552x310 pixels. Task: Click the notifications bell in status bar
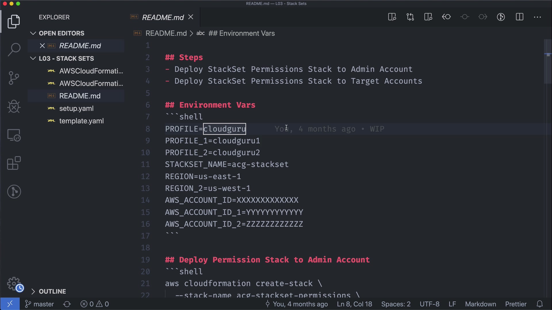[540, 304]
